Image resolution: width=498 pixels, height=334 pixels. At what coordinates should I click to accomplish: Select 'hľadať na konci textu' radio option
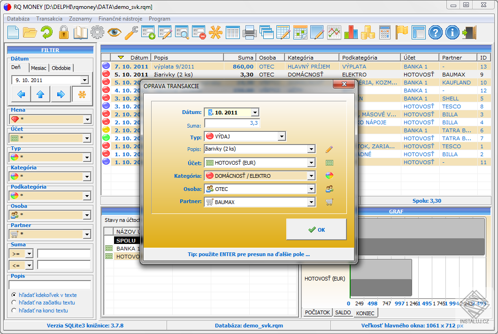[x=14, y=311]
